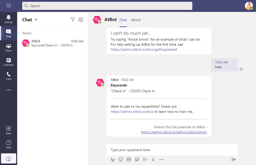The width and height of the screenshot is (256, 165).
Task: Click the download desktop app icon
Action: 8,159
